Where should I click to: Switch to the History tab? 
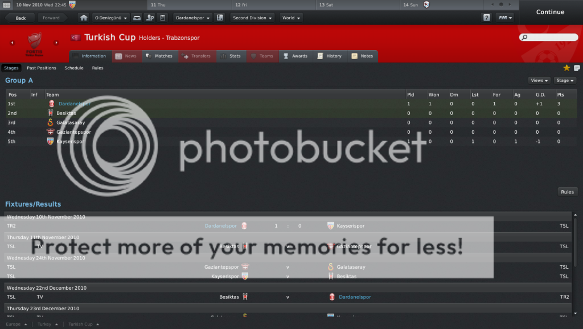[330, 56]
